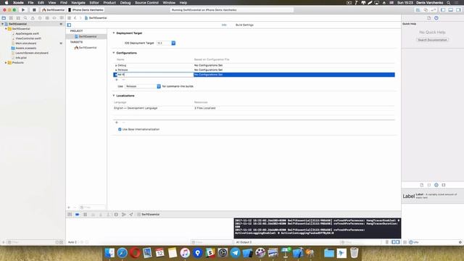Expand the Products folder
Screen dimensions: 464x261
point(6,63)
